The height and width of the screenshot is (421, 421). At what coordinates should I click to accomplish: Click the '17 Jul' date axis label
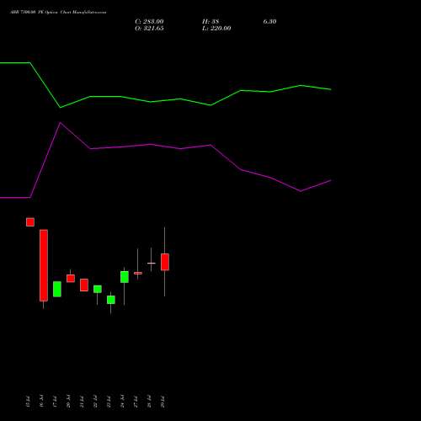(x=55, y=402)
